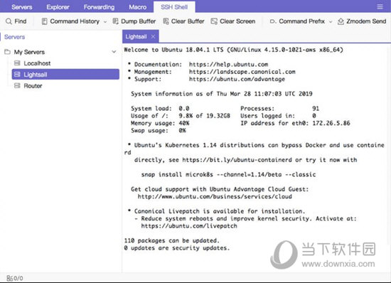Close the Lightsail terminal tab

(x=153, y=37)
